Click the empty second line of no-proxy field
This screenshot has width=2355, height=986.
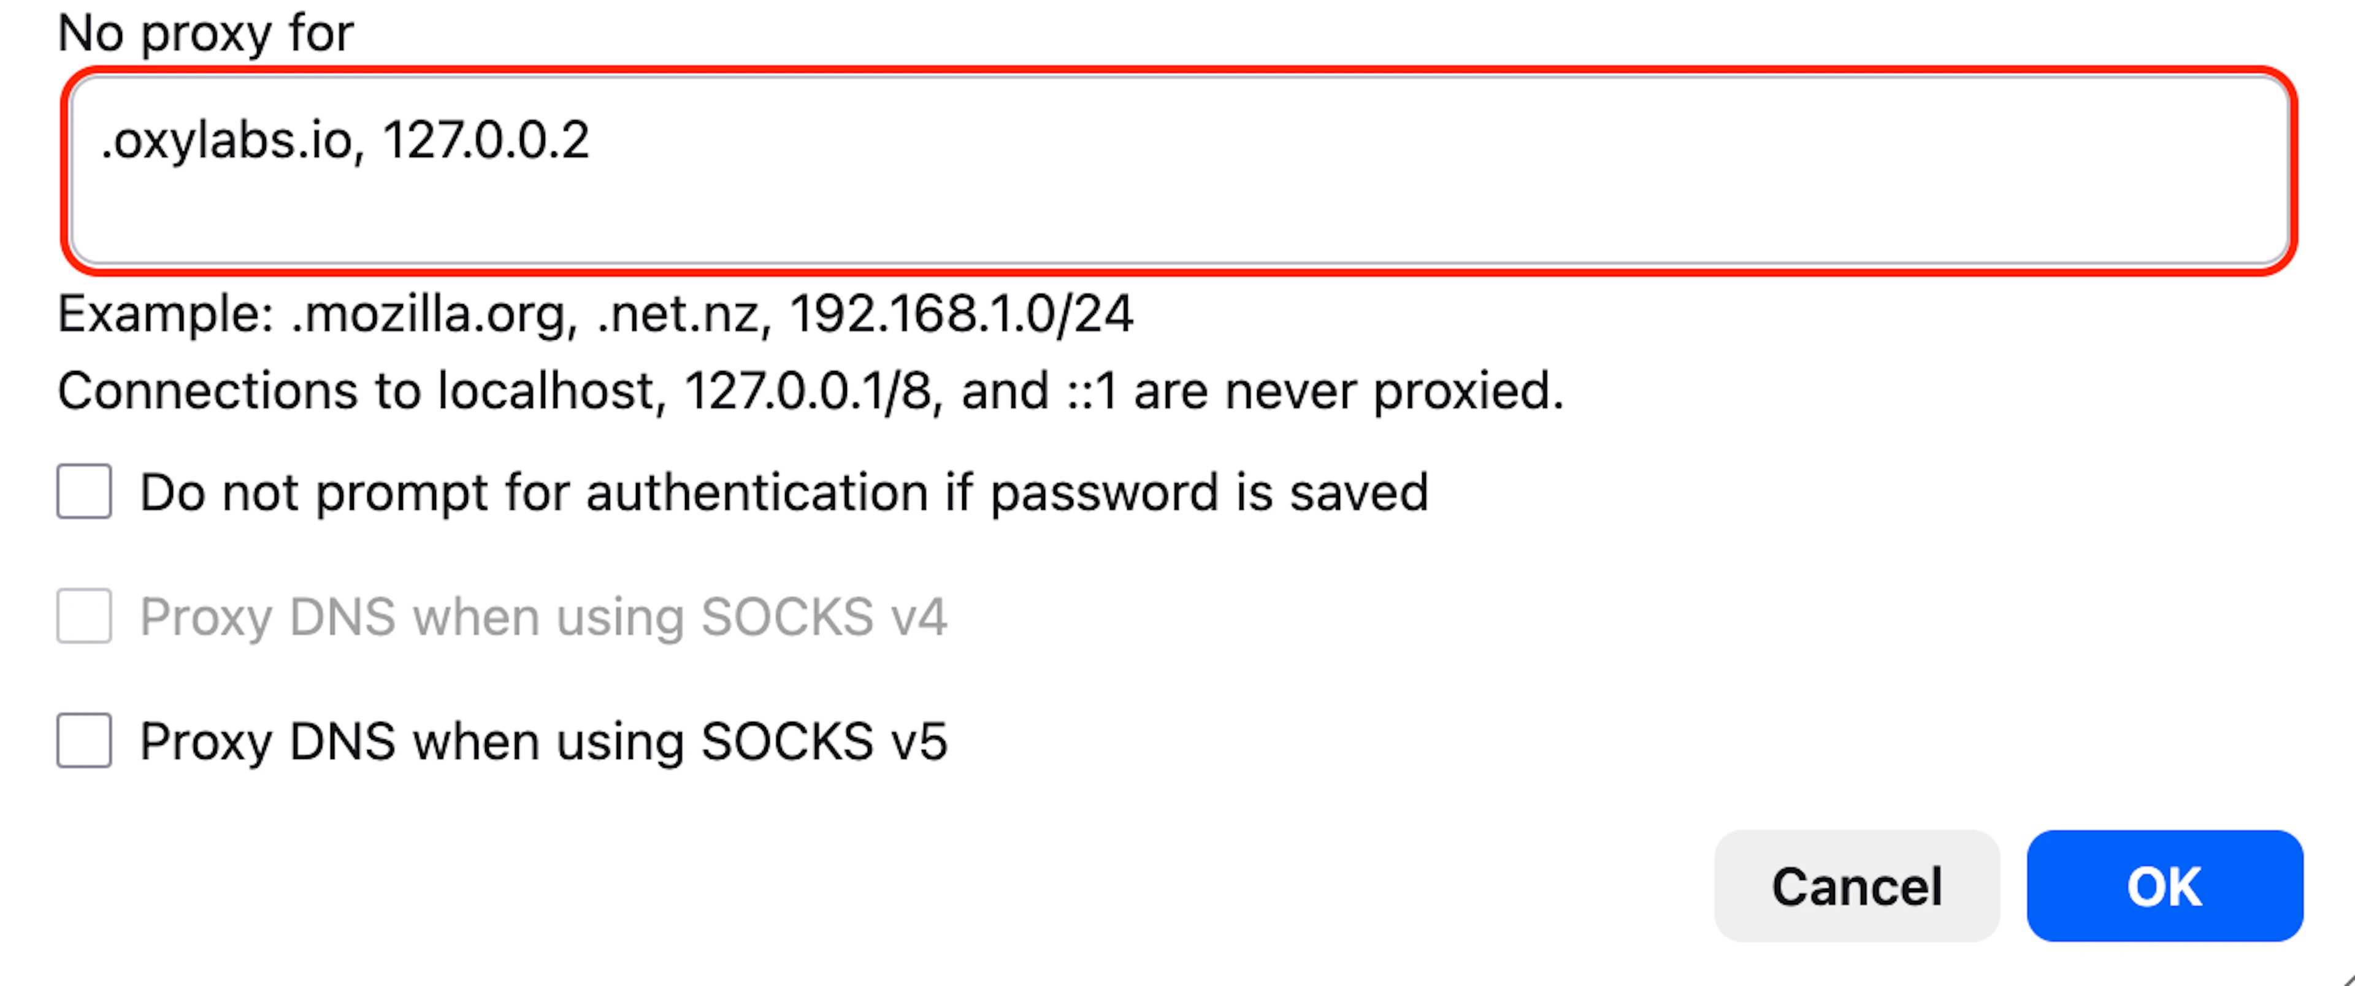(1178, 215)
